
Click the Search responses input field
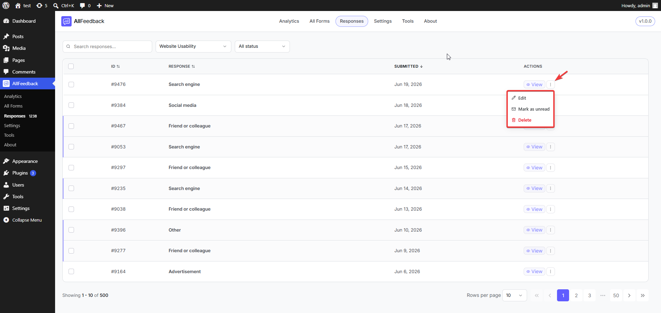coord(107,46)
